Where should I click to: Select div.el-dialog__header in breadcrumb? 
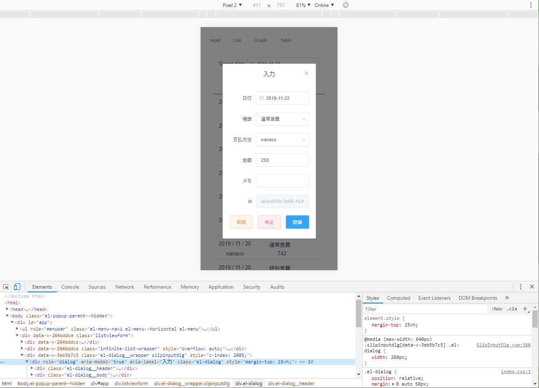pos(291,383)
